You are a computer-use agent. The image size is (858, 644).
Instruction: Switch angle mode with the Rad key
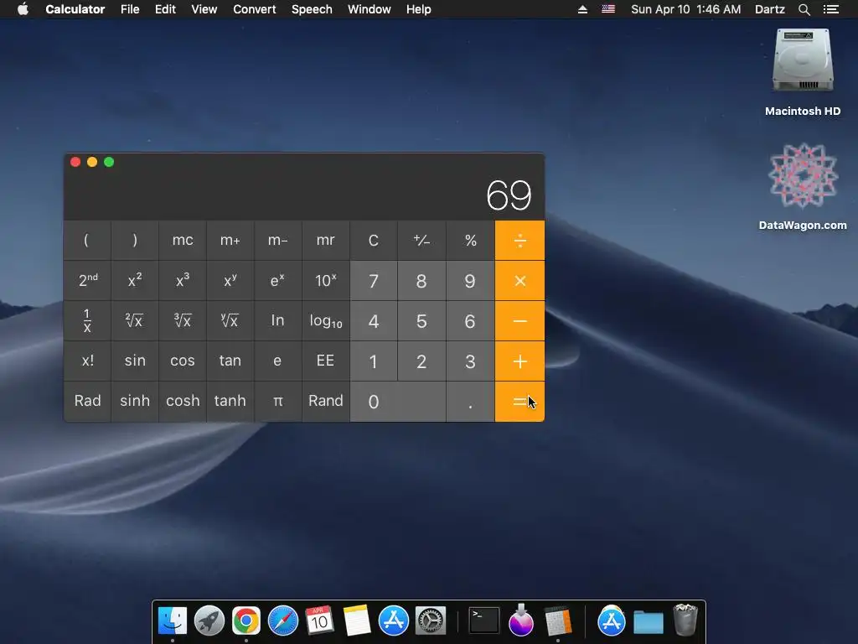tap(87, 402)
